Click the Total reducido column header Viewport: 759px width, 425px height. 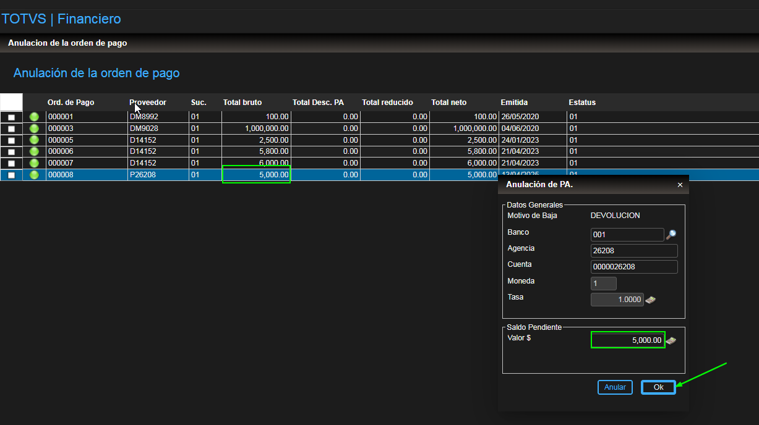coord(387,103)
